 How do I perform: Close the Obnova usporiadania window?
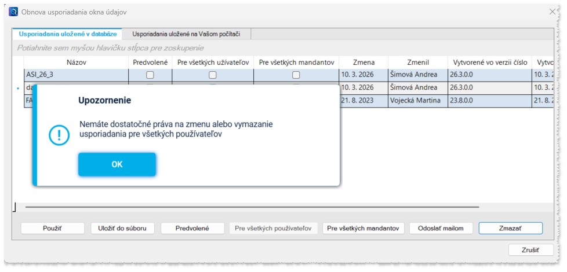tap(553, 12)
